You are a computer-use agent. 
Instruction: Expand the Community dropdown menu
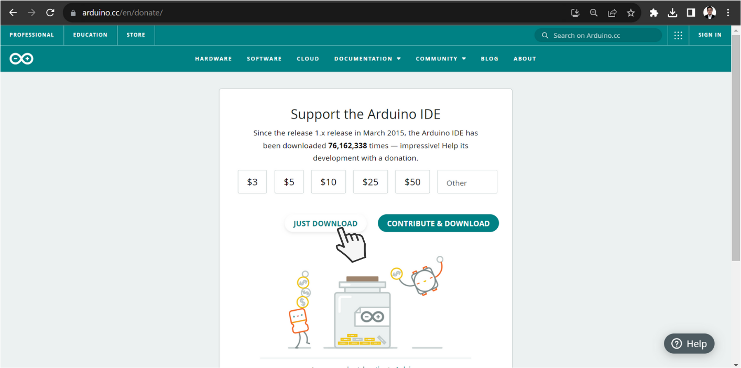coord(441,59)
